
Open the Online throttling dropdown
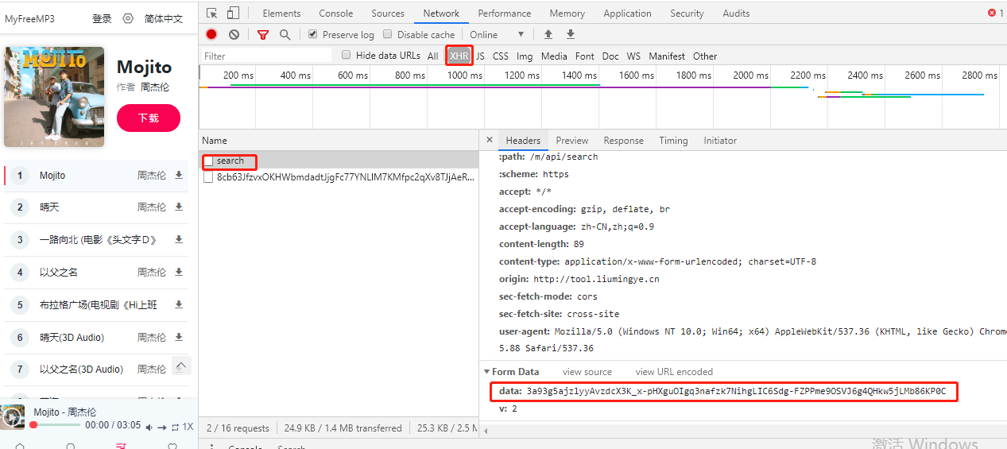pyautogui.click(x=497, y=35)
